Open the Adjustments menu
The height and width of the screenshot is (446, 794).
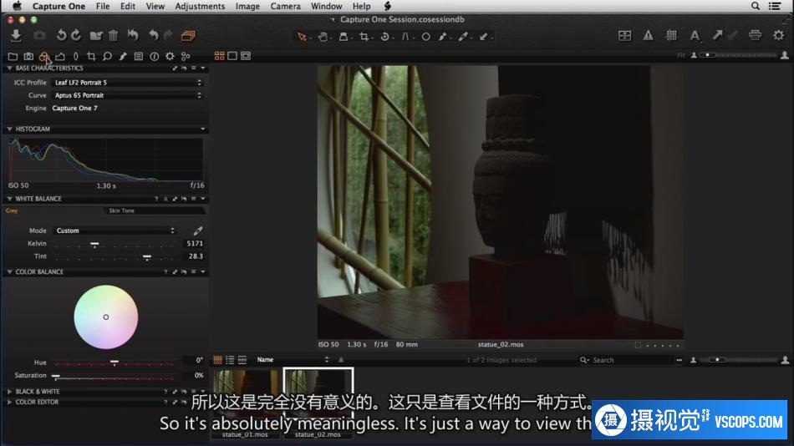200,6
